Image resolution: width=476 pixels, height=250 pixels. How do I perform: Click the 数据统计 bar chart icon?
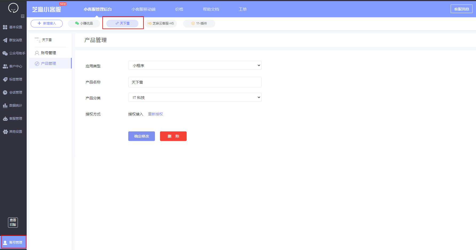[5, 106]
